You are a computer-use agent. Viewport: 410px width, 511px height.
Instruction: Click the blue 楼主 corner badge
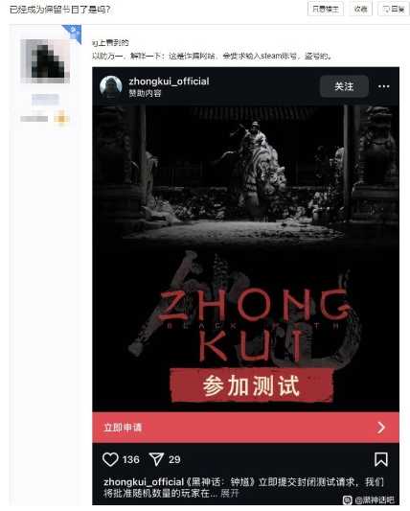(73, 33)
